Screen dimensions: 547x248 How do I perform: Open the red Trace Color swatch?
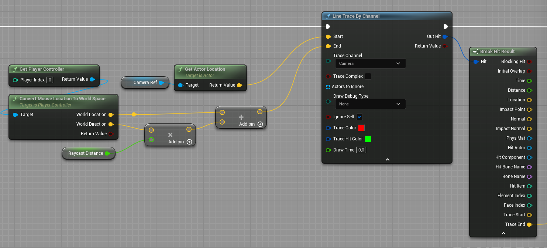click(361, 128)
